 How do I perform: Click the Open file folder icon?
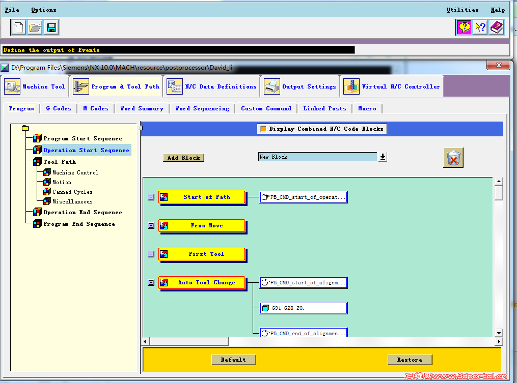click(x=35, y=27)
